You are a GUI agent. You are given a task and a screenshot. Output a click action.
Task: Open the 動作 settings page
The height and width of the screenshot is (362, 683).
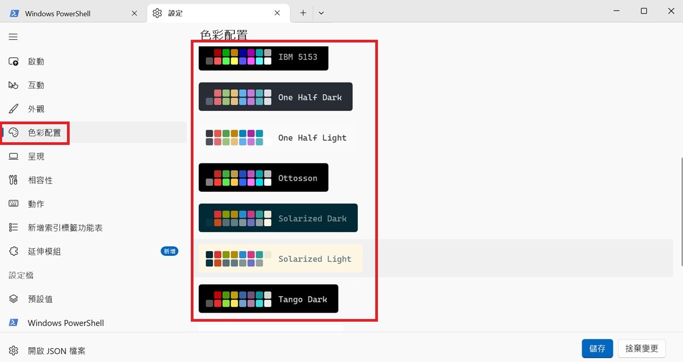pos(95,204)
